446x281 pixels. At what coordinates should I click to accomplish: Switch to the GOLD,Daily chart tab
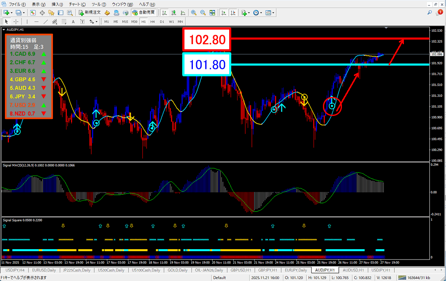pos(178,270)
